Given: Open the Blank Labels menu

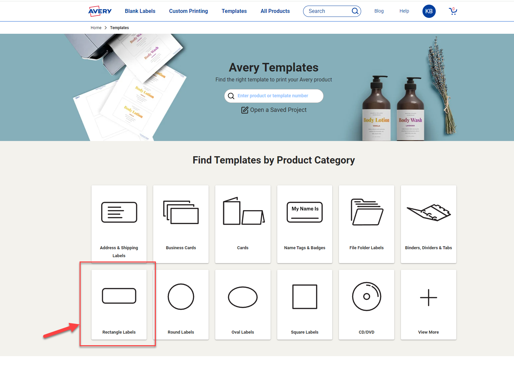Looking at the screenshot, I should (140, 11).
